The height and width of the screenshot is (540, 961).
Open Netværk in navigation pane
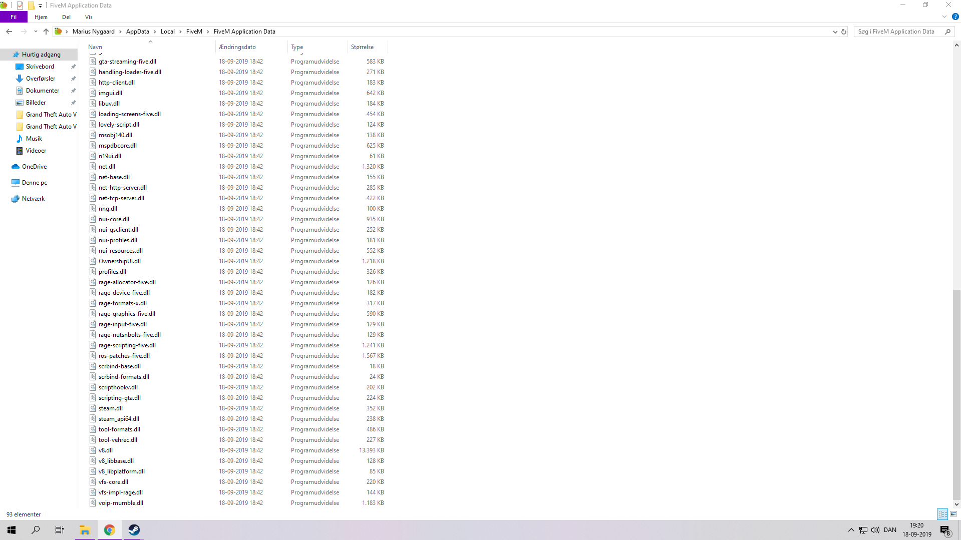tap(33, 199)
